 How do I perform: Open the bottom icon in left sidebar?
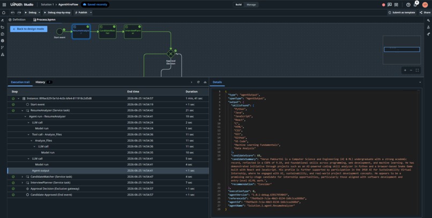3,54
